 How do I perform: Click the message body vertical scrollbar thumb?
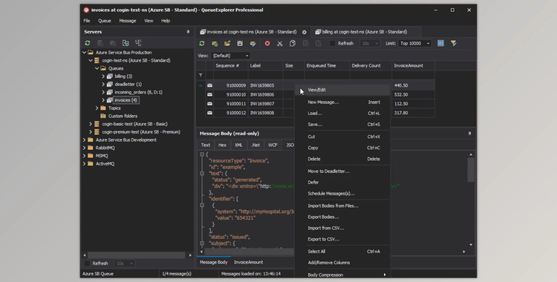(x=471, y=170)
